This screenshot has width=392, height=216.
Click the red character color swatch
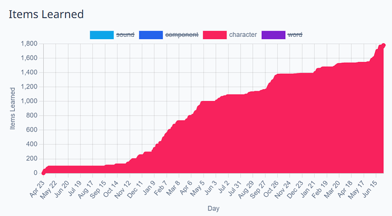[215, 35]
